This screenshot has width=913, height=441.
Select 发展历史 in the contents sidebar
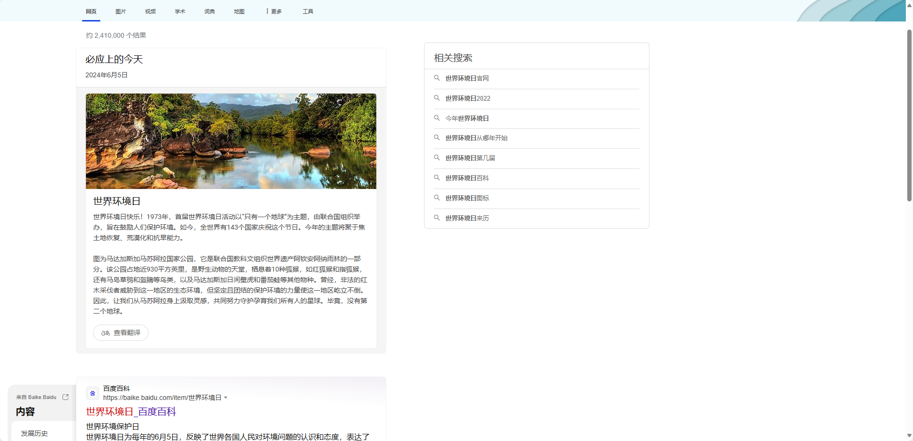(x=34, y=433)
